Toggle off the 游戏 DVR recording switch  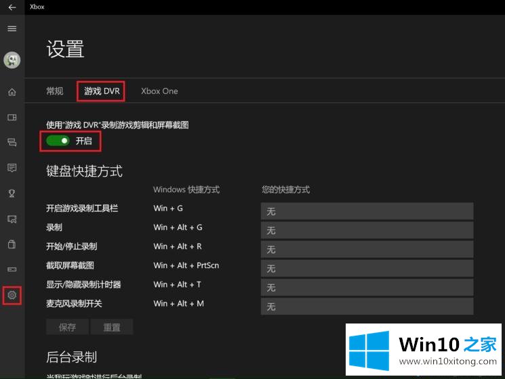[x=58, y=141]
